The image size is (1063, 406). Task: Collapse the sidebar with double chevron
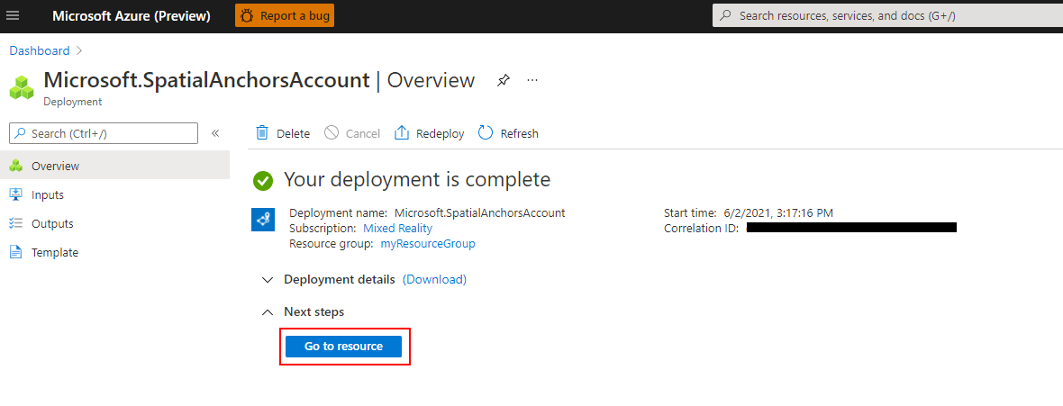point(215,133)
